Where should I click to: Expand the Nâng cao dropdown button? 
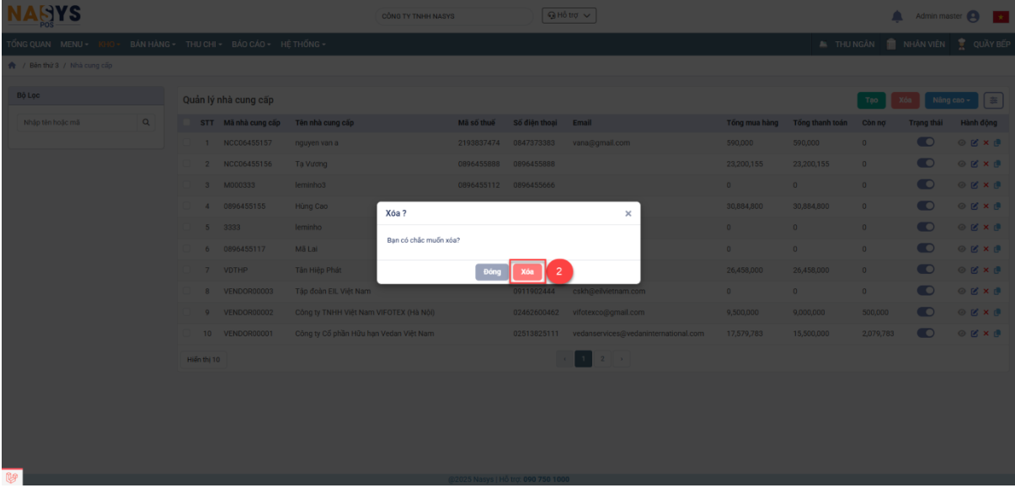pyautogui.click(x=952, y=100)
